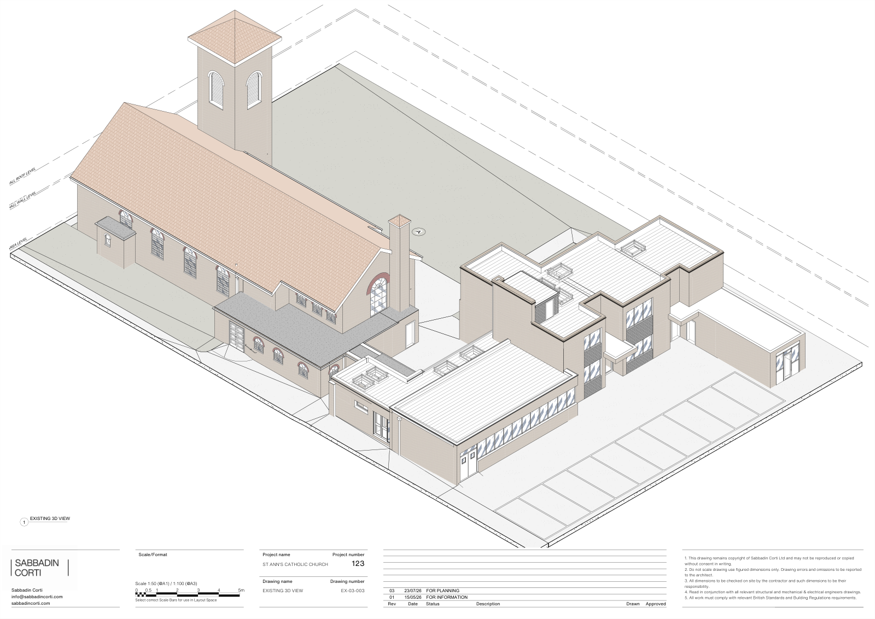Viewport: 875px width, 619px height.
Task: Select drawing number EX-03-003
Action: pyautogui.click(x=353, y=591)
